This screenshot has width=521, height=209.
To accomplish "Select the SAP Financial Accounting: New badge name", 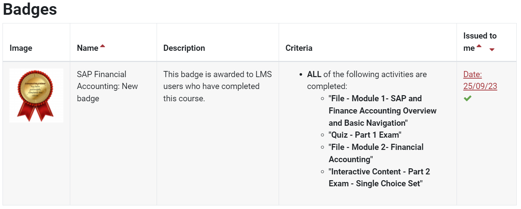I will (x=107, y=86).
